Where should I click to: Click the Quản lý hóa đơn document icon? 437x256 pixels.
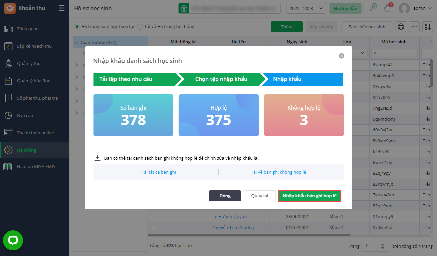click(x=8, y=81)
